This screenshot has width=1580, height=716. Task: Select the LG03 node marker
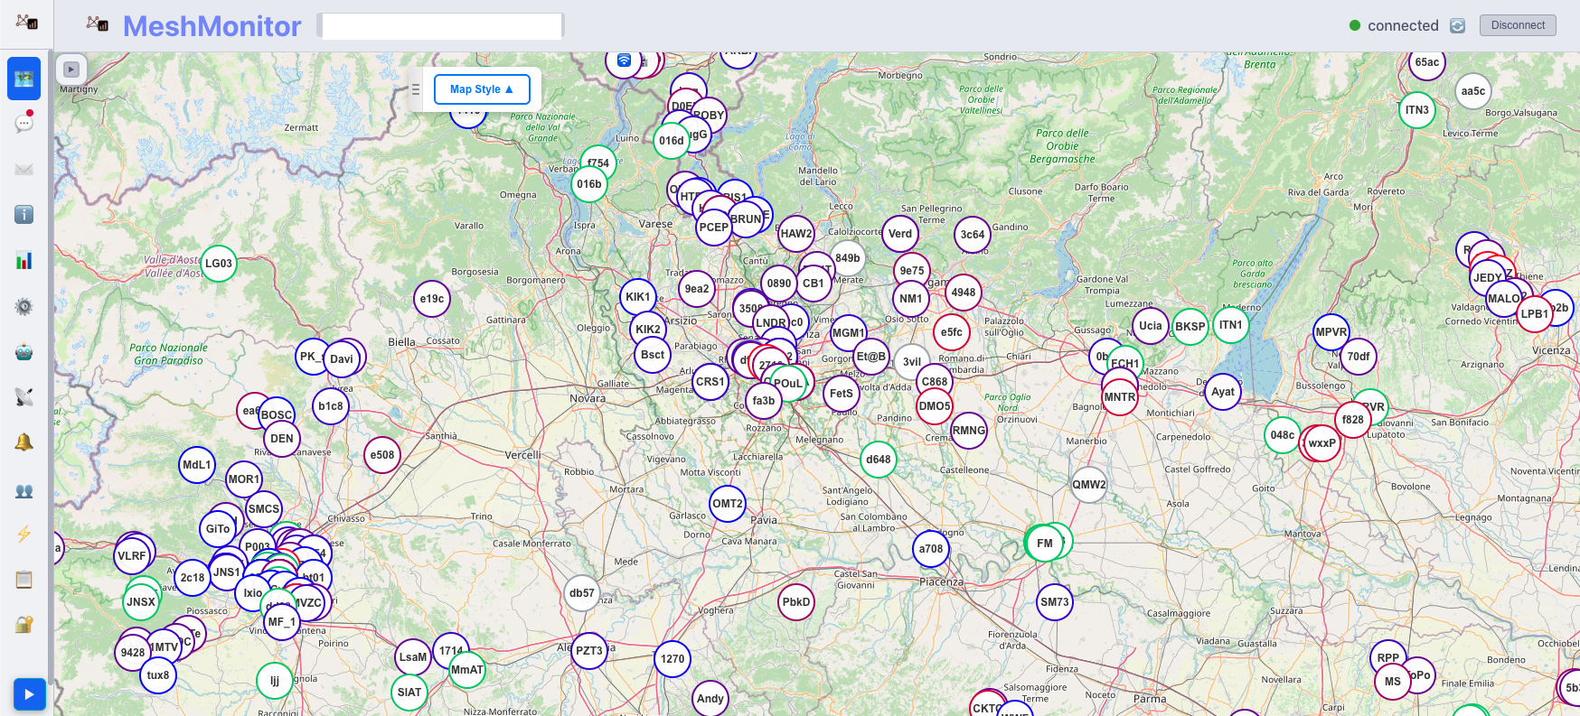(219, 264)
